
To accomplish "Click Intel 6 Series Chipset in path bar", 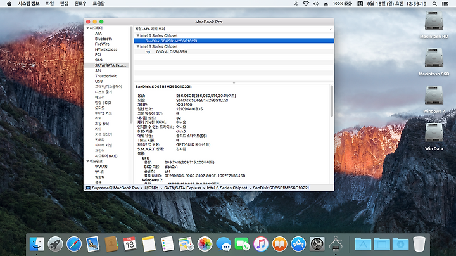I will point(227,188).
